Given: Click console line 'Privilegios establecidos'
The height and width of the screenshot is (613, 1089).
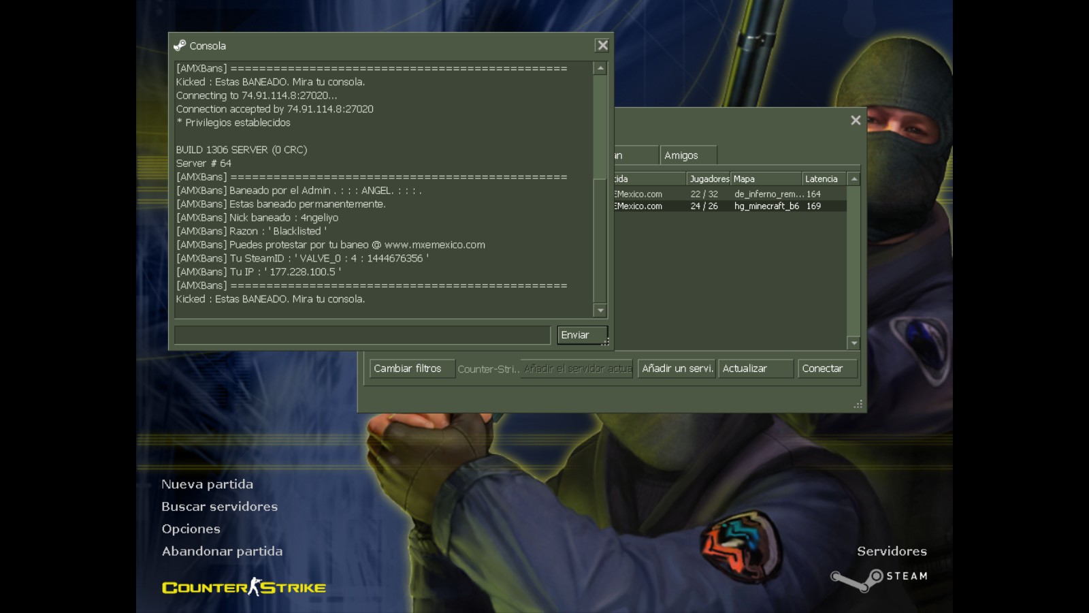Looking at the screenshot, I should pyautogui.click(x=233, y=123).
